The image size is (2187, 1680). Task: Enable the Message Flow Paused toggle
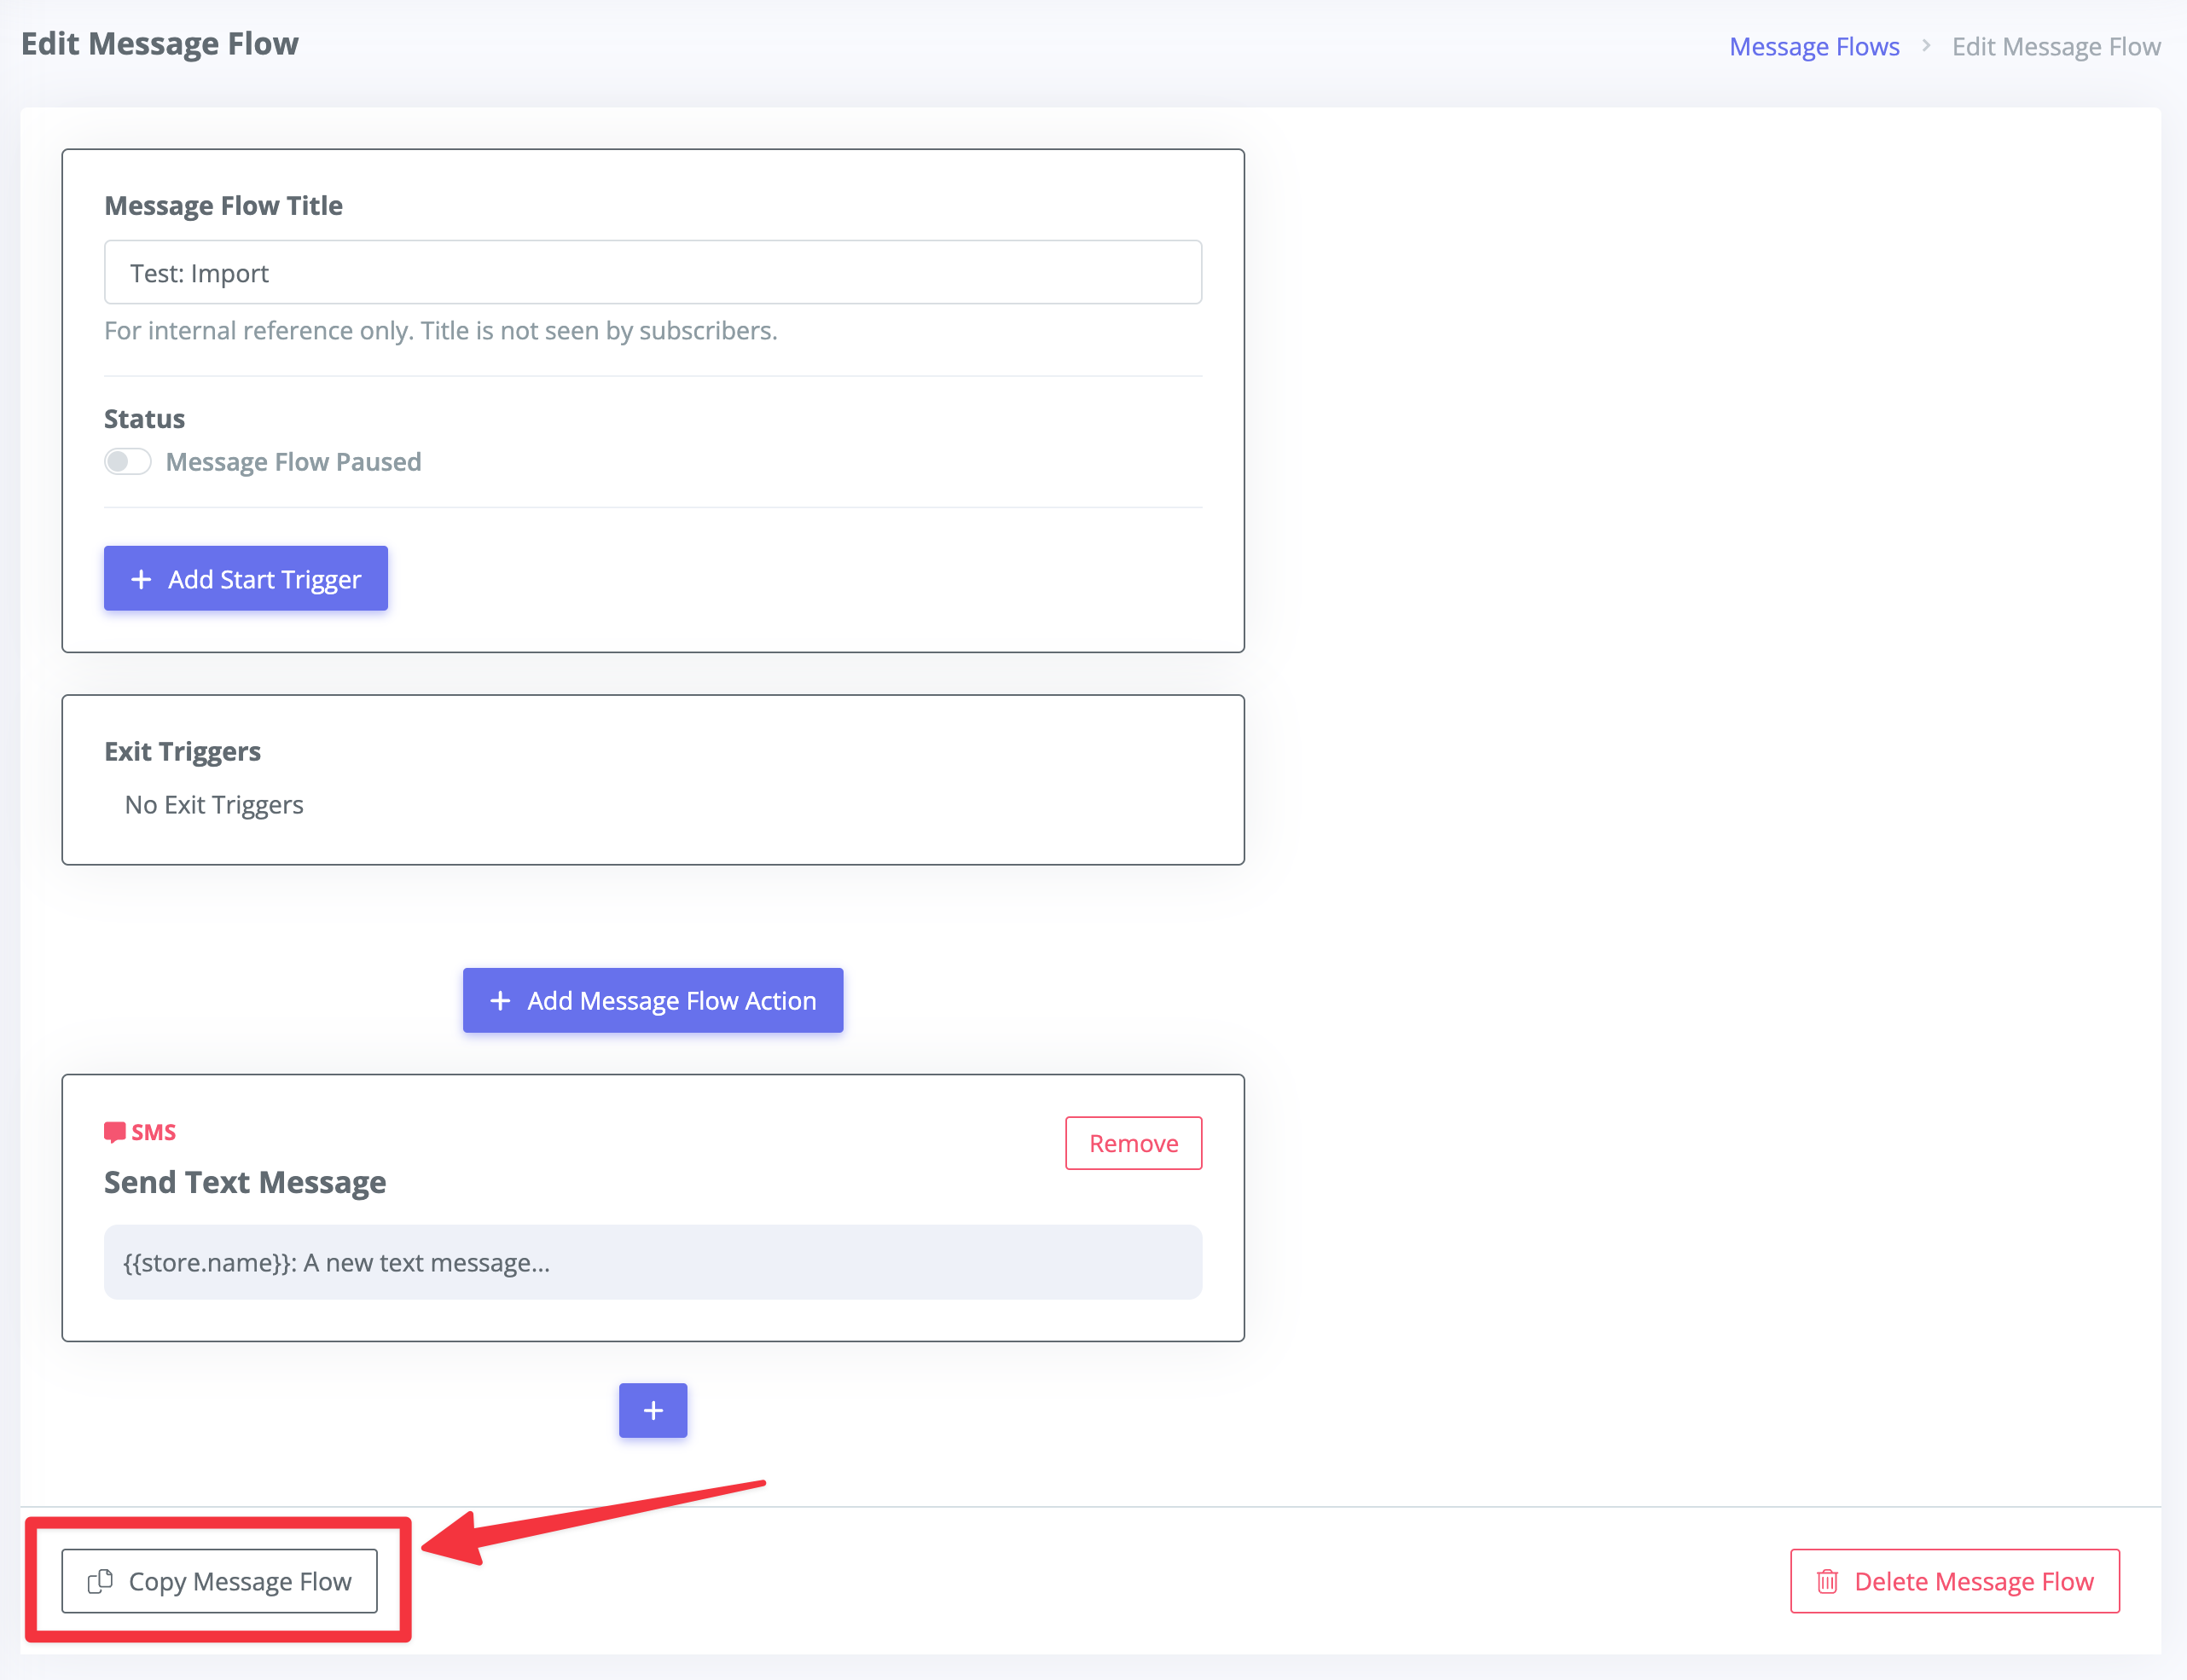click(127, 461)
